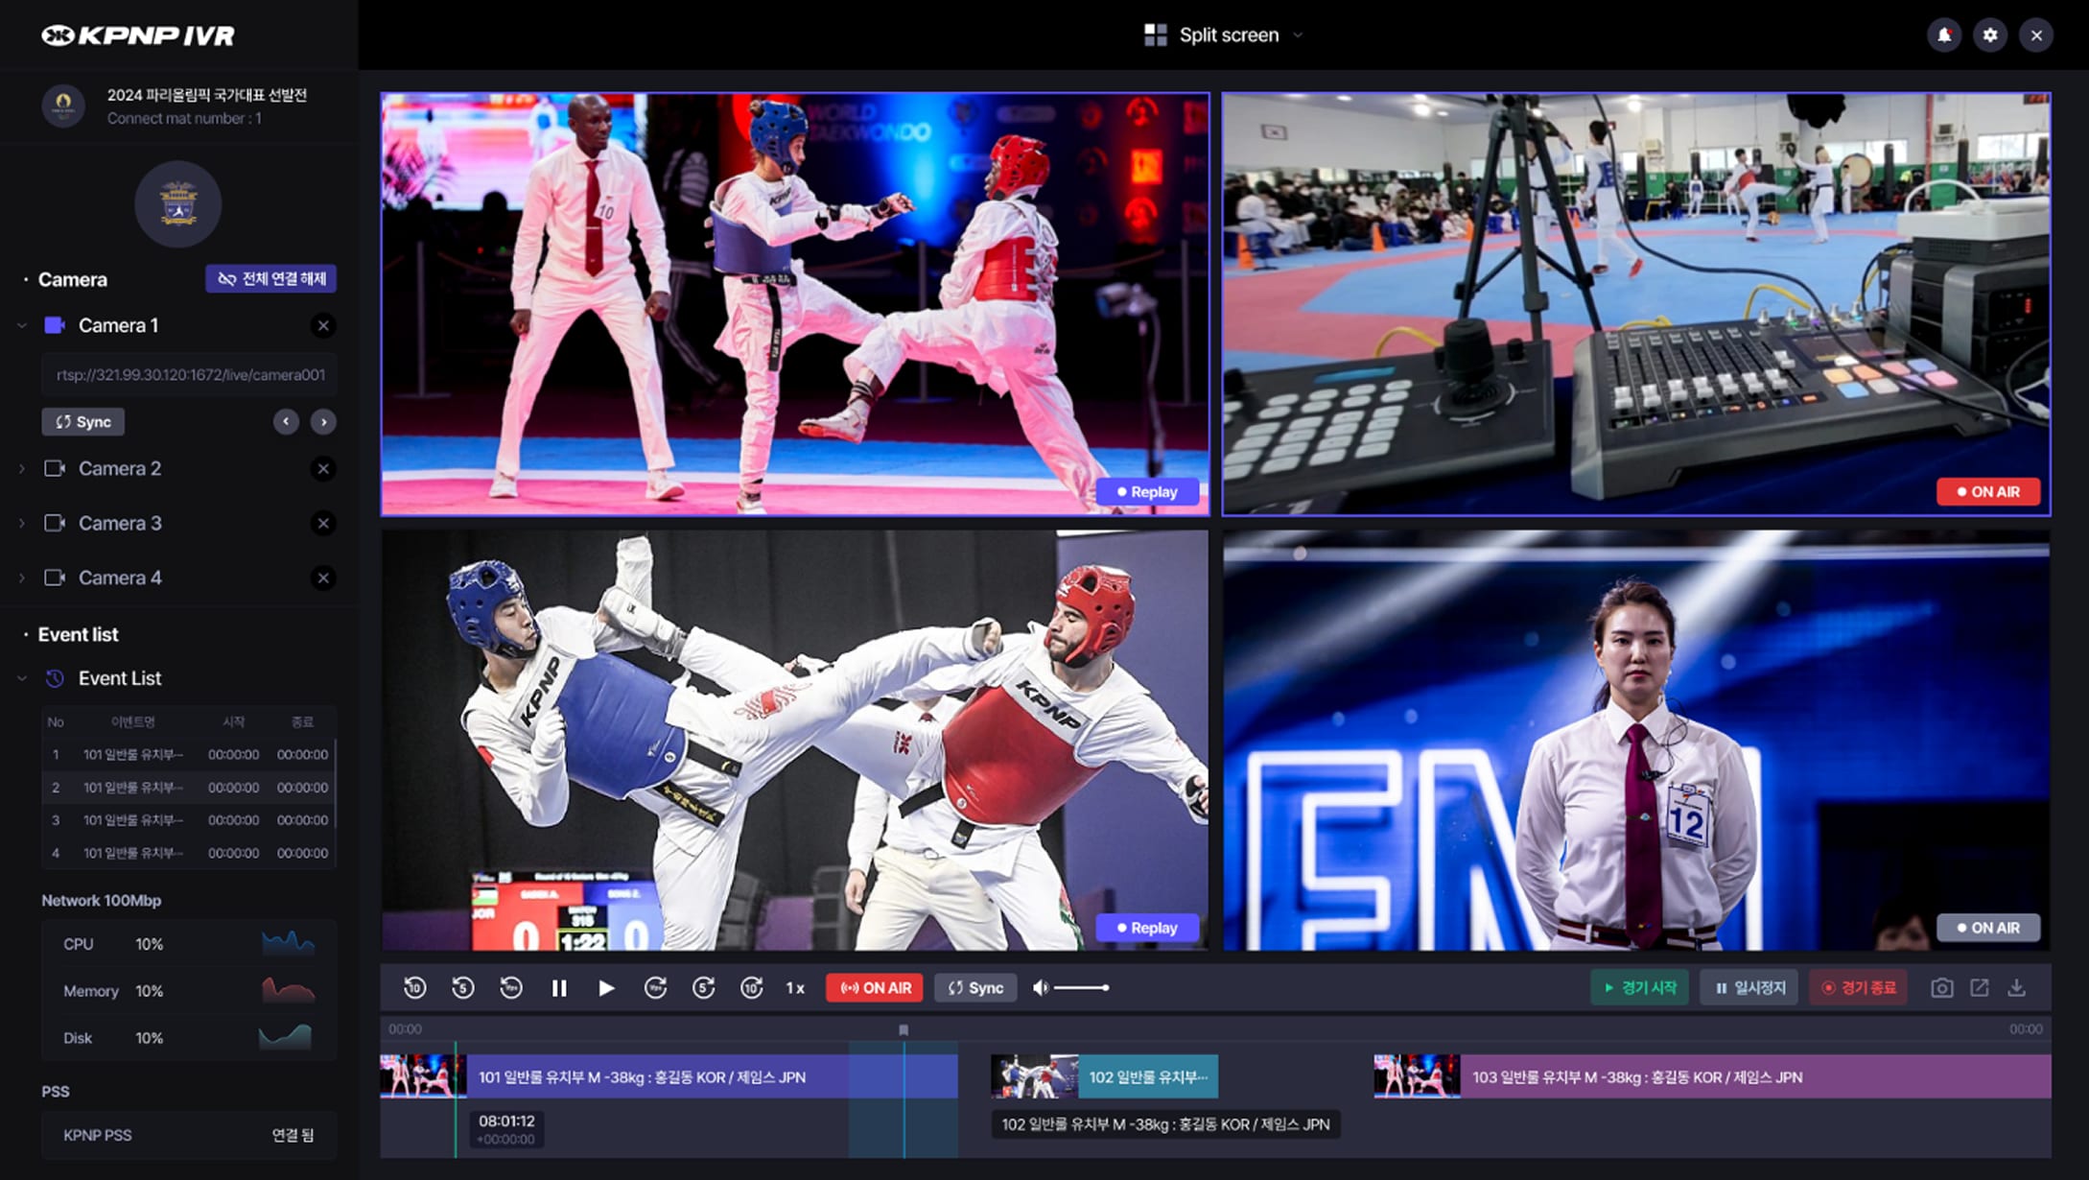Edit the Camera 1 rtsp URL field
2089x1180 pixels.
(x=189, y=375)
